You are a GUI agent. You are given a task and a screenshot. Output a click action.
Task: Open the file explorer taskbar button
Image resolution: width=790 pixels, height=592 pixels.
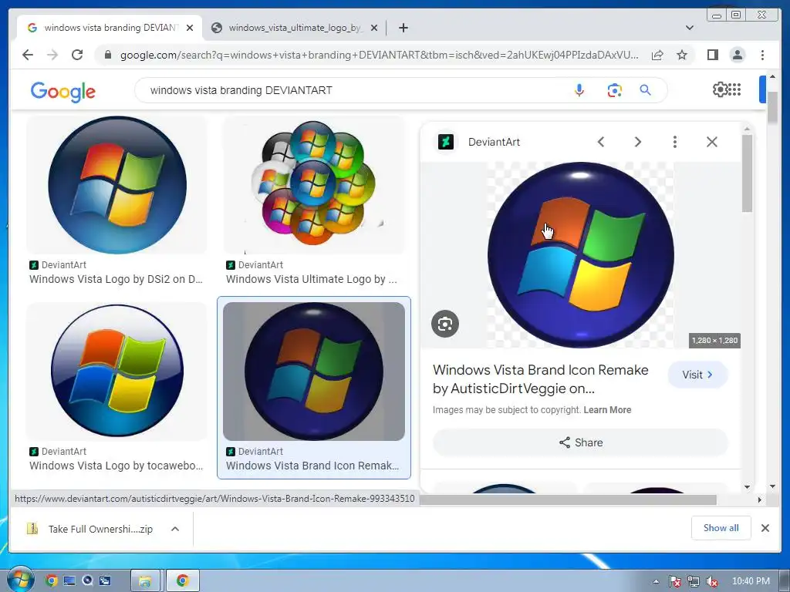[145, 581]
